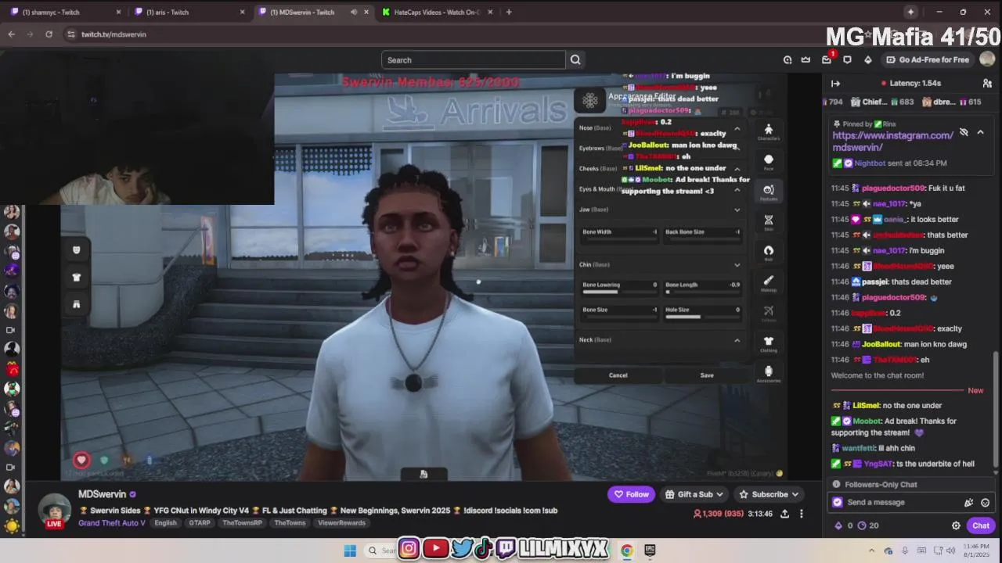This screenshot has width=1002, height=563.
Task: Open Twitch Prime loot crown icon
Action: point(806,59)
